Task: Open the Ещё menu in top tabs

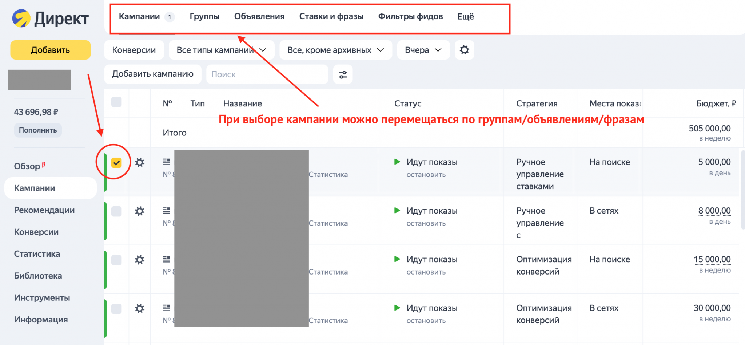Action: coord(465,16)
